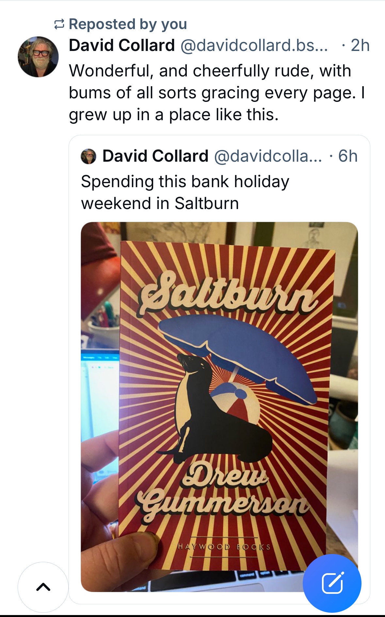Click the @davidcolla... handle in the quoted post

pos(268,156)
